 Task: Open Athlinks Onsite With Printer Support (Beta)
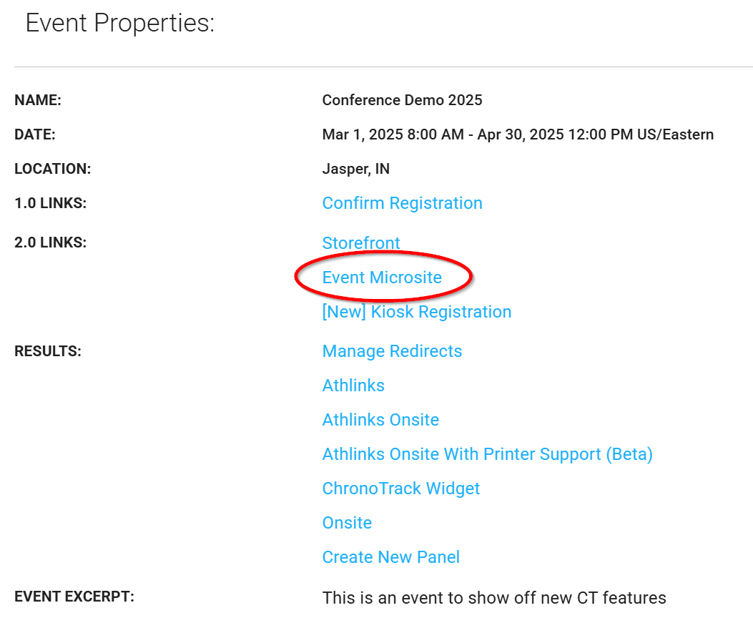[487, 454]
